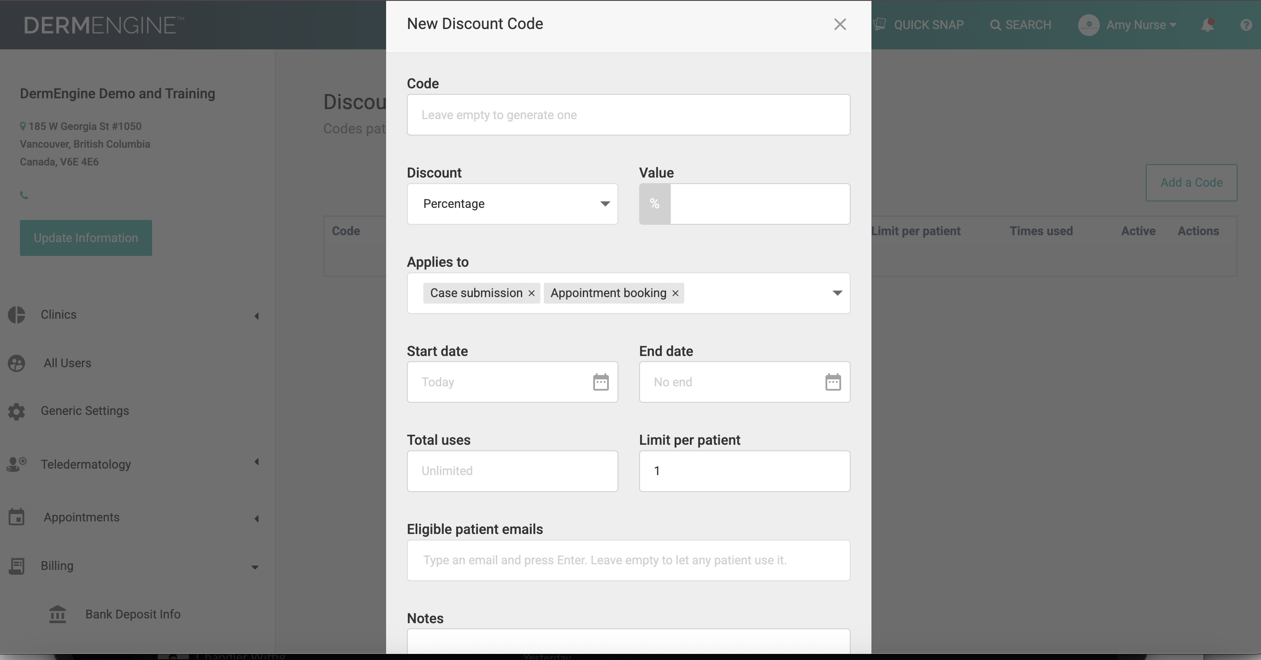Image resolution: width=1261 pixels, height=660 pixels.
Task: Expand the Teledermatology sidebar section
Action: 257,462
